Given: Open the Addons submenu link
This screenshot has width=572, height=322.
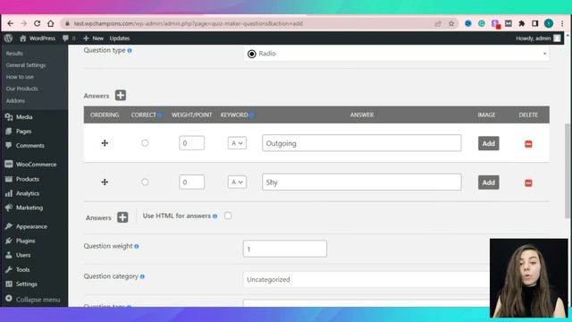Looking at the screenshot, I should click(x=15, y=100).
